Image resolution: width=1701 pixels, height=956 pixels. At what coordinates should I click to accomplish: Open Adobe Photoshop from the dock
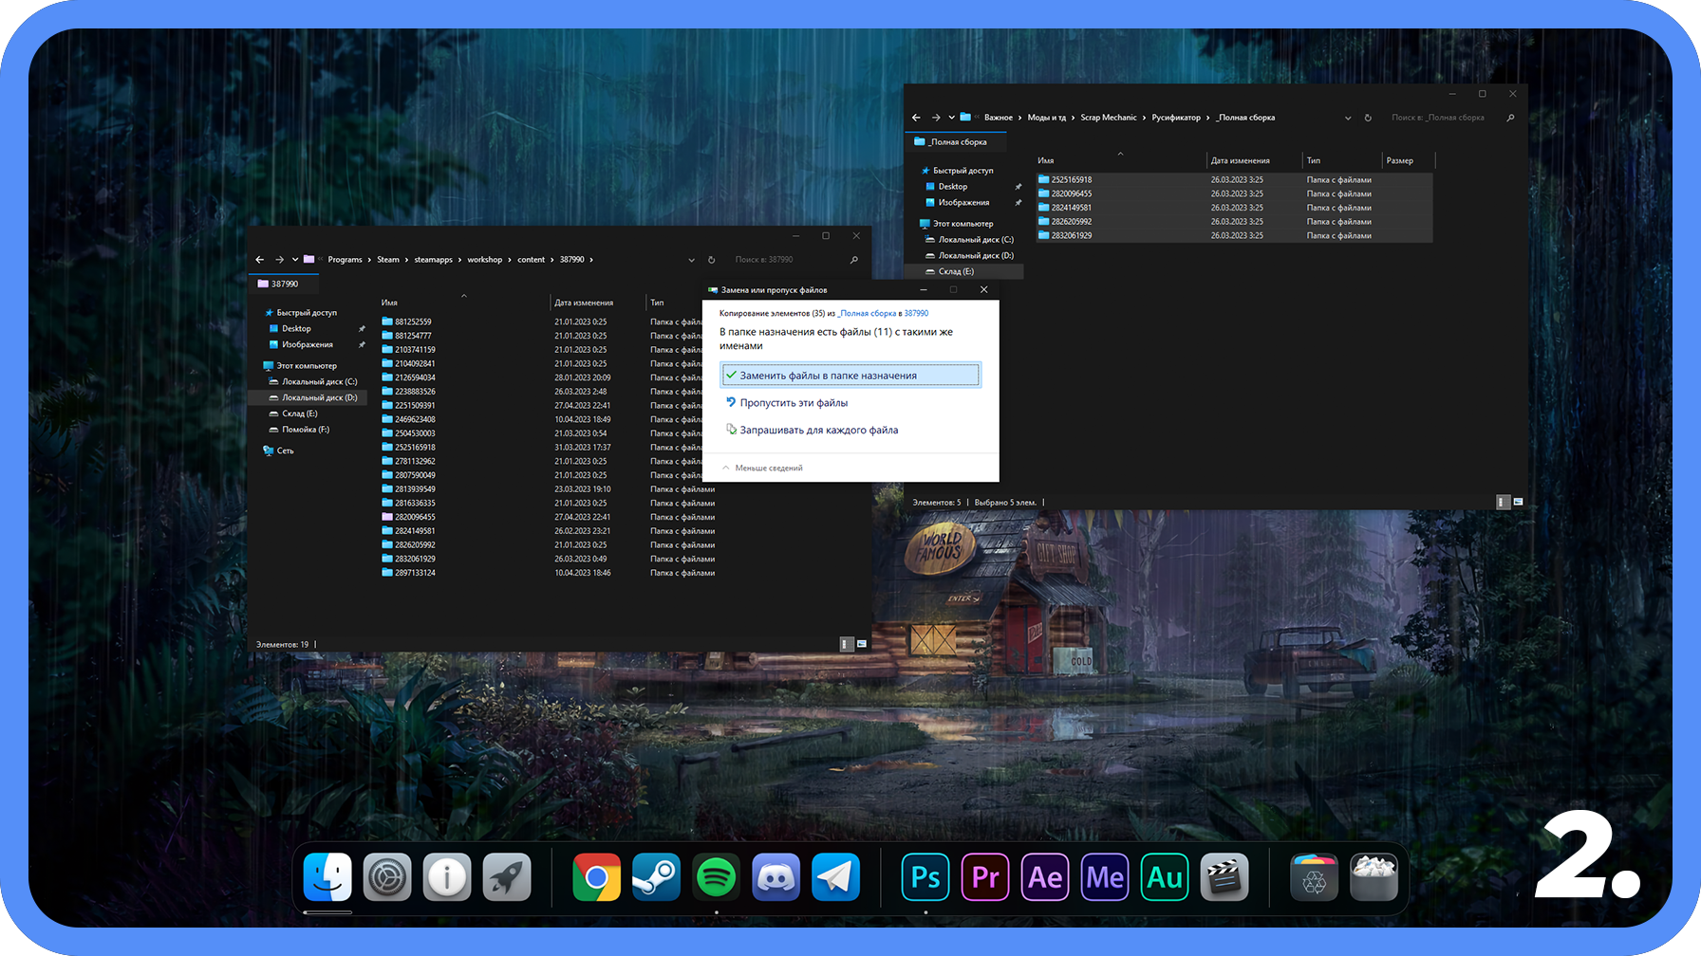tap(925, 877)
